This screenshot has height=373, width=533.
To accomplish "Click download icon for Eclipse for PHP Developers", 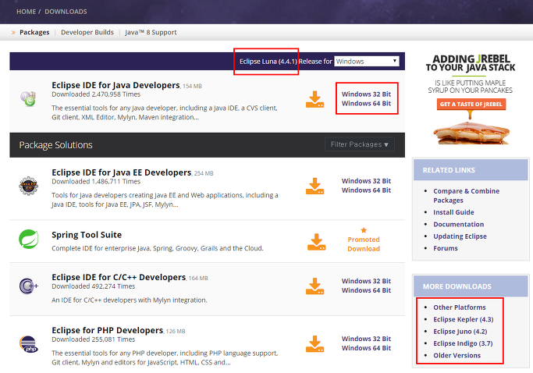I will (314, 344).
